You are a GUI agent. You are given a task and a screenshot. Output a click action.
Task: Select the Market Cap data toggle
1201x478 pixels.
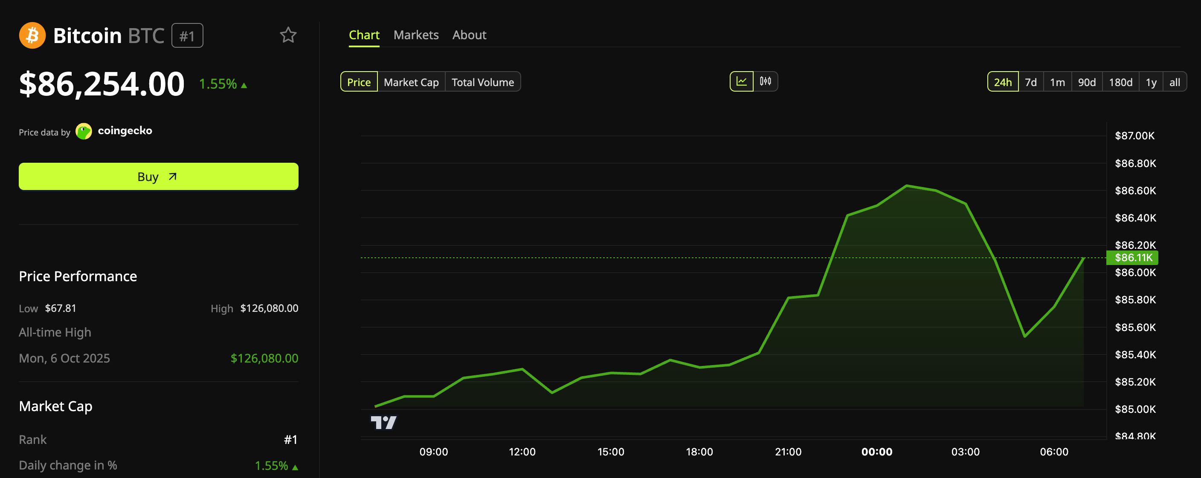click(411, 82)
